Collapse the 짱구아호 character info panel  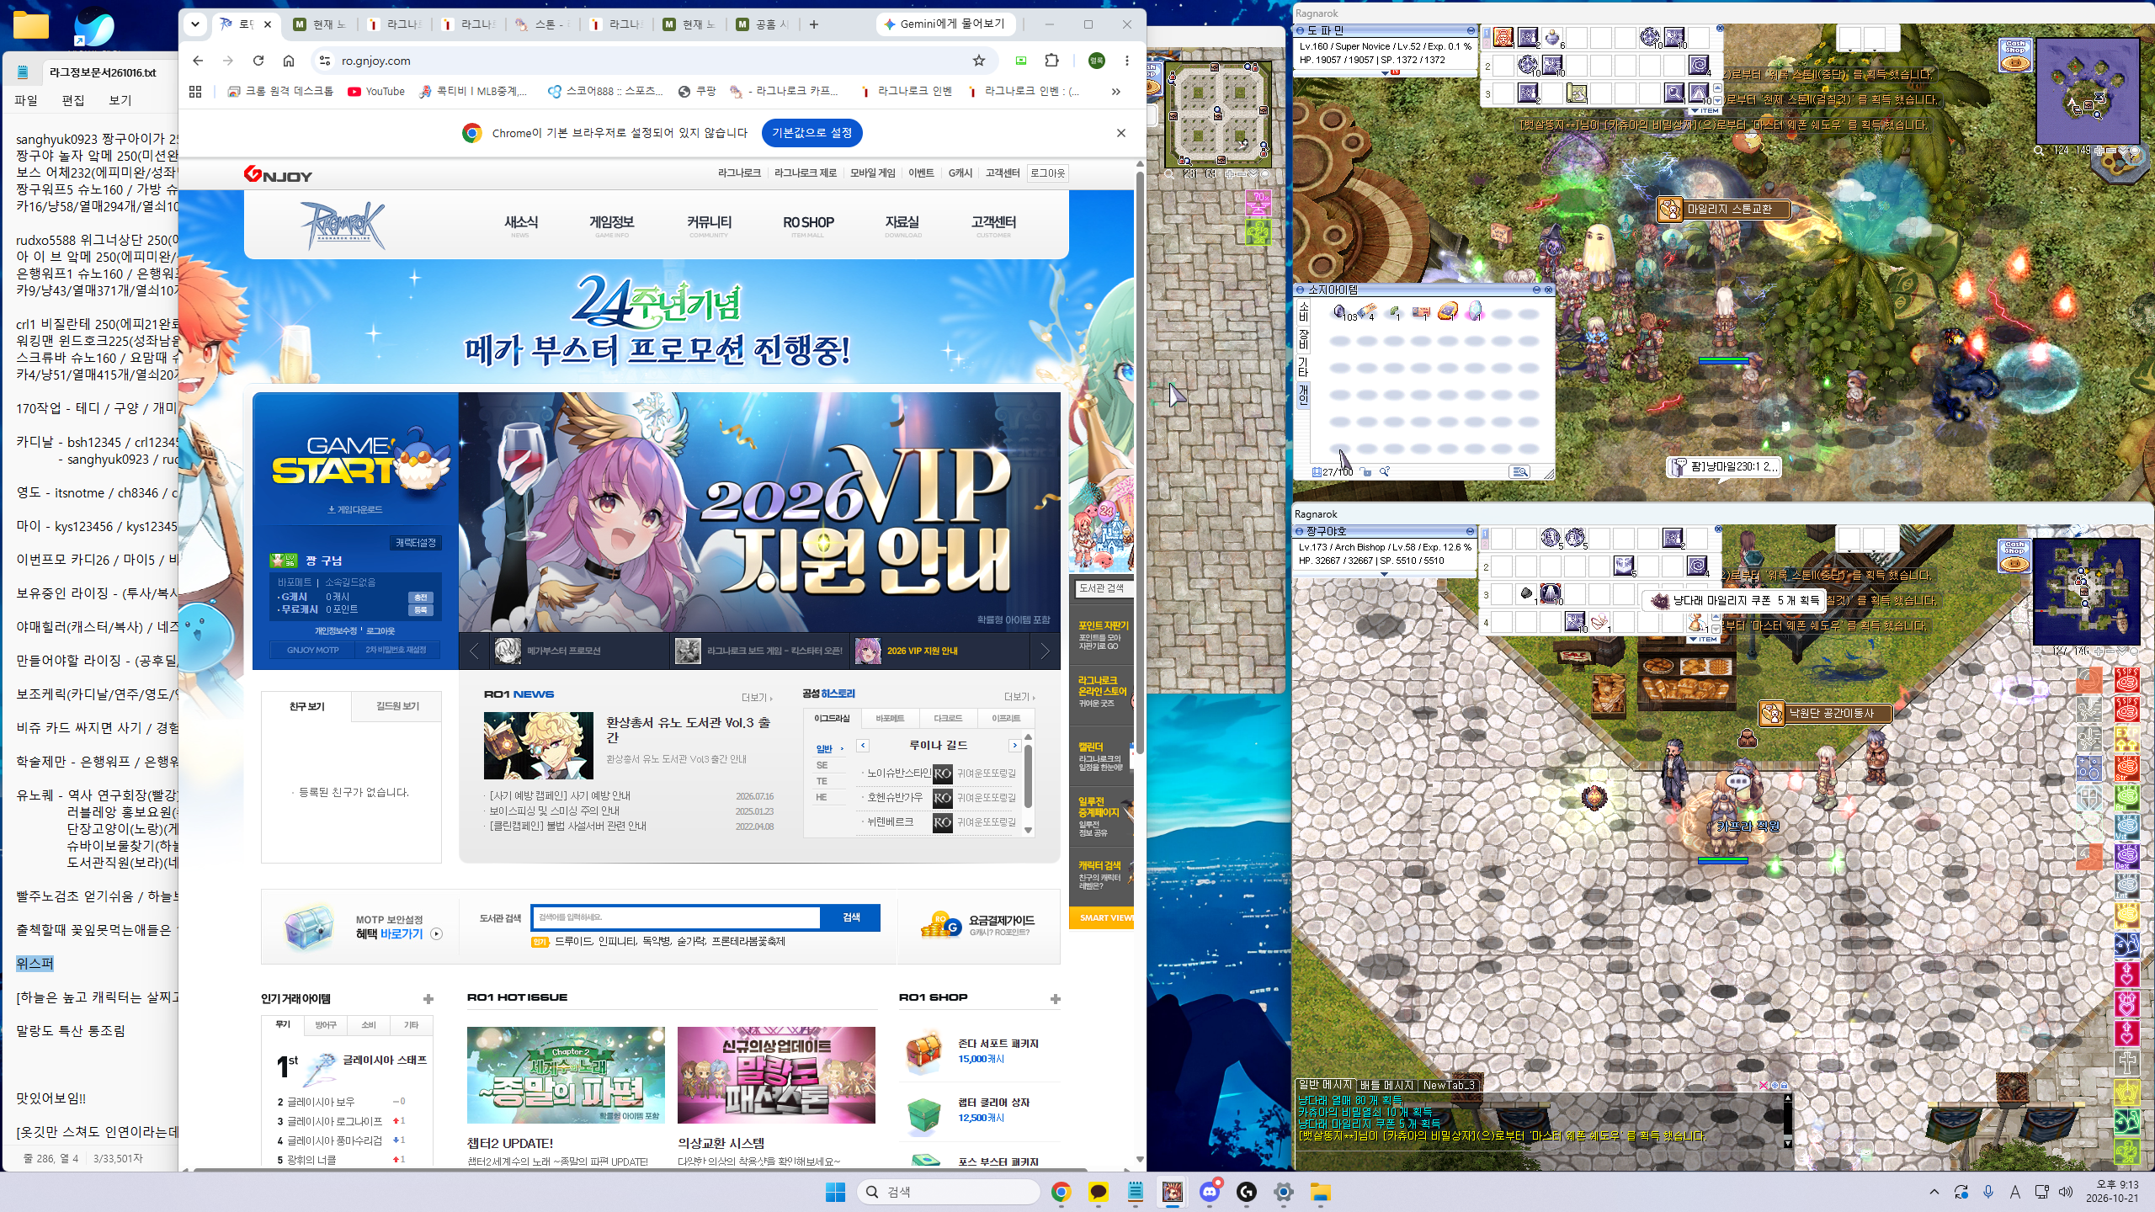pyautogui.click(x=1471, y=531)
